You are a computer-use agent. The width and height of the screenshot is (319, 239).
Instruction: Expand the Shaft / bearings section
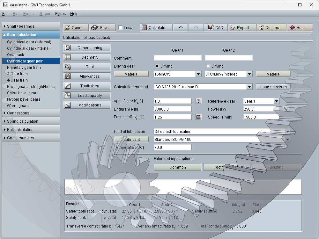coord(31,26)
